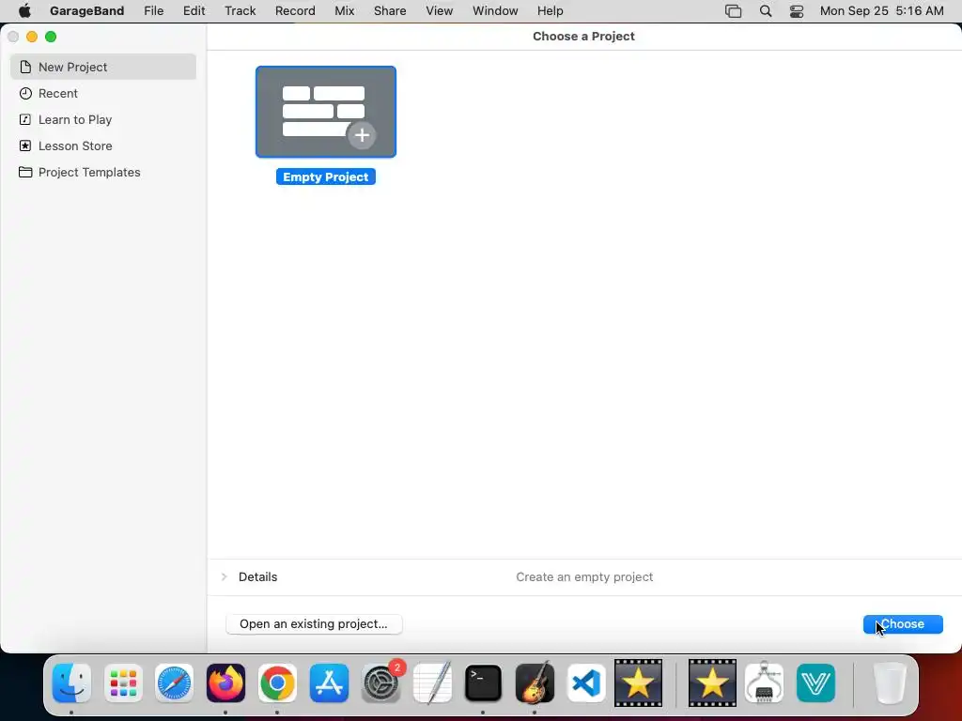Click the Details label
This screenshot has width=962, height=721.
tap(257, 577)
